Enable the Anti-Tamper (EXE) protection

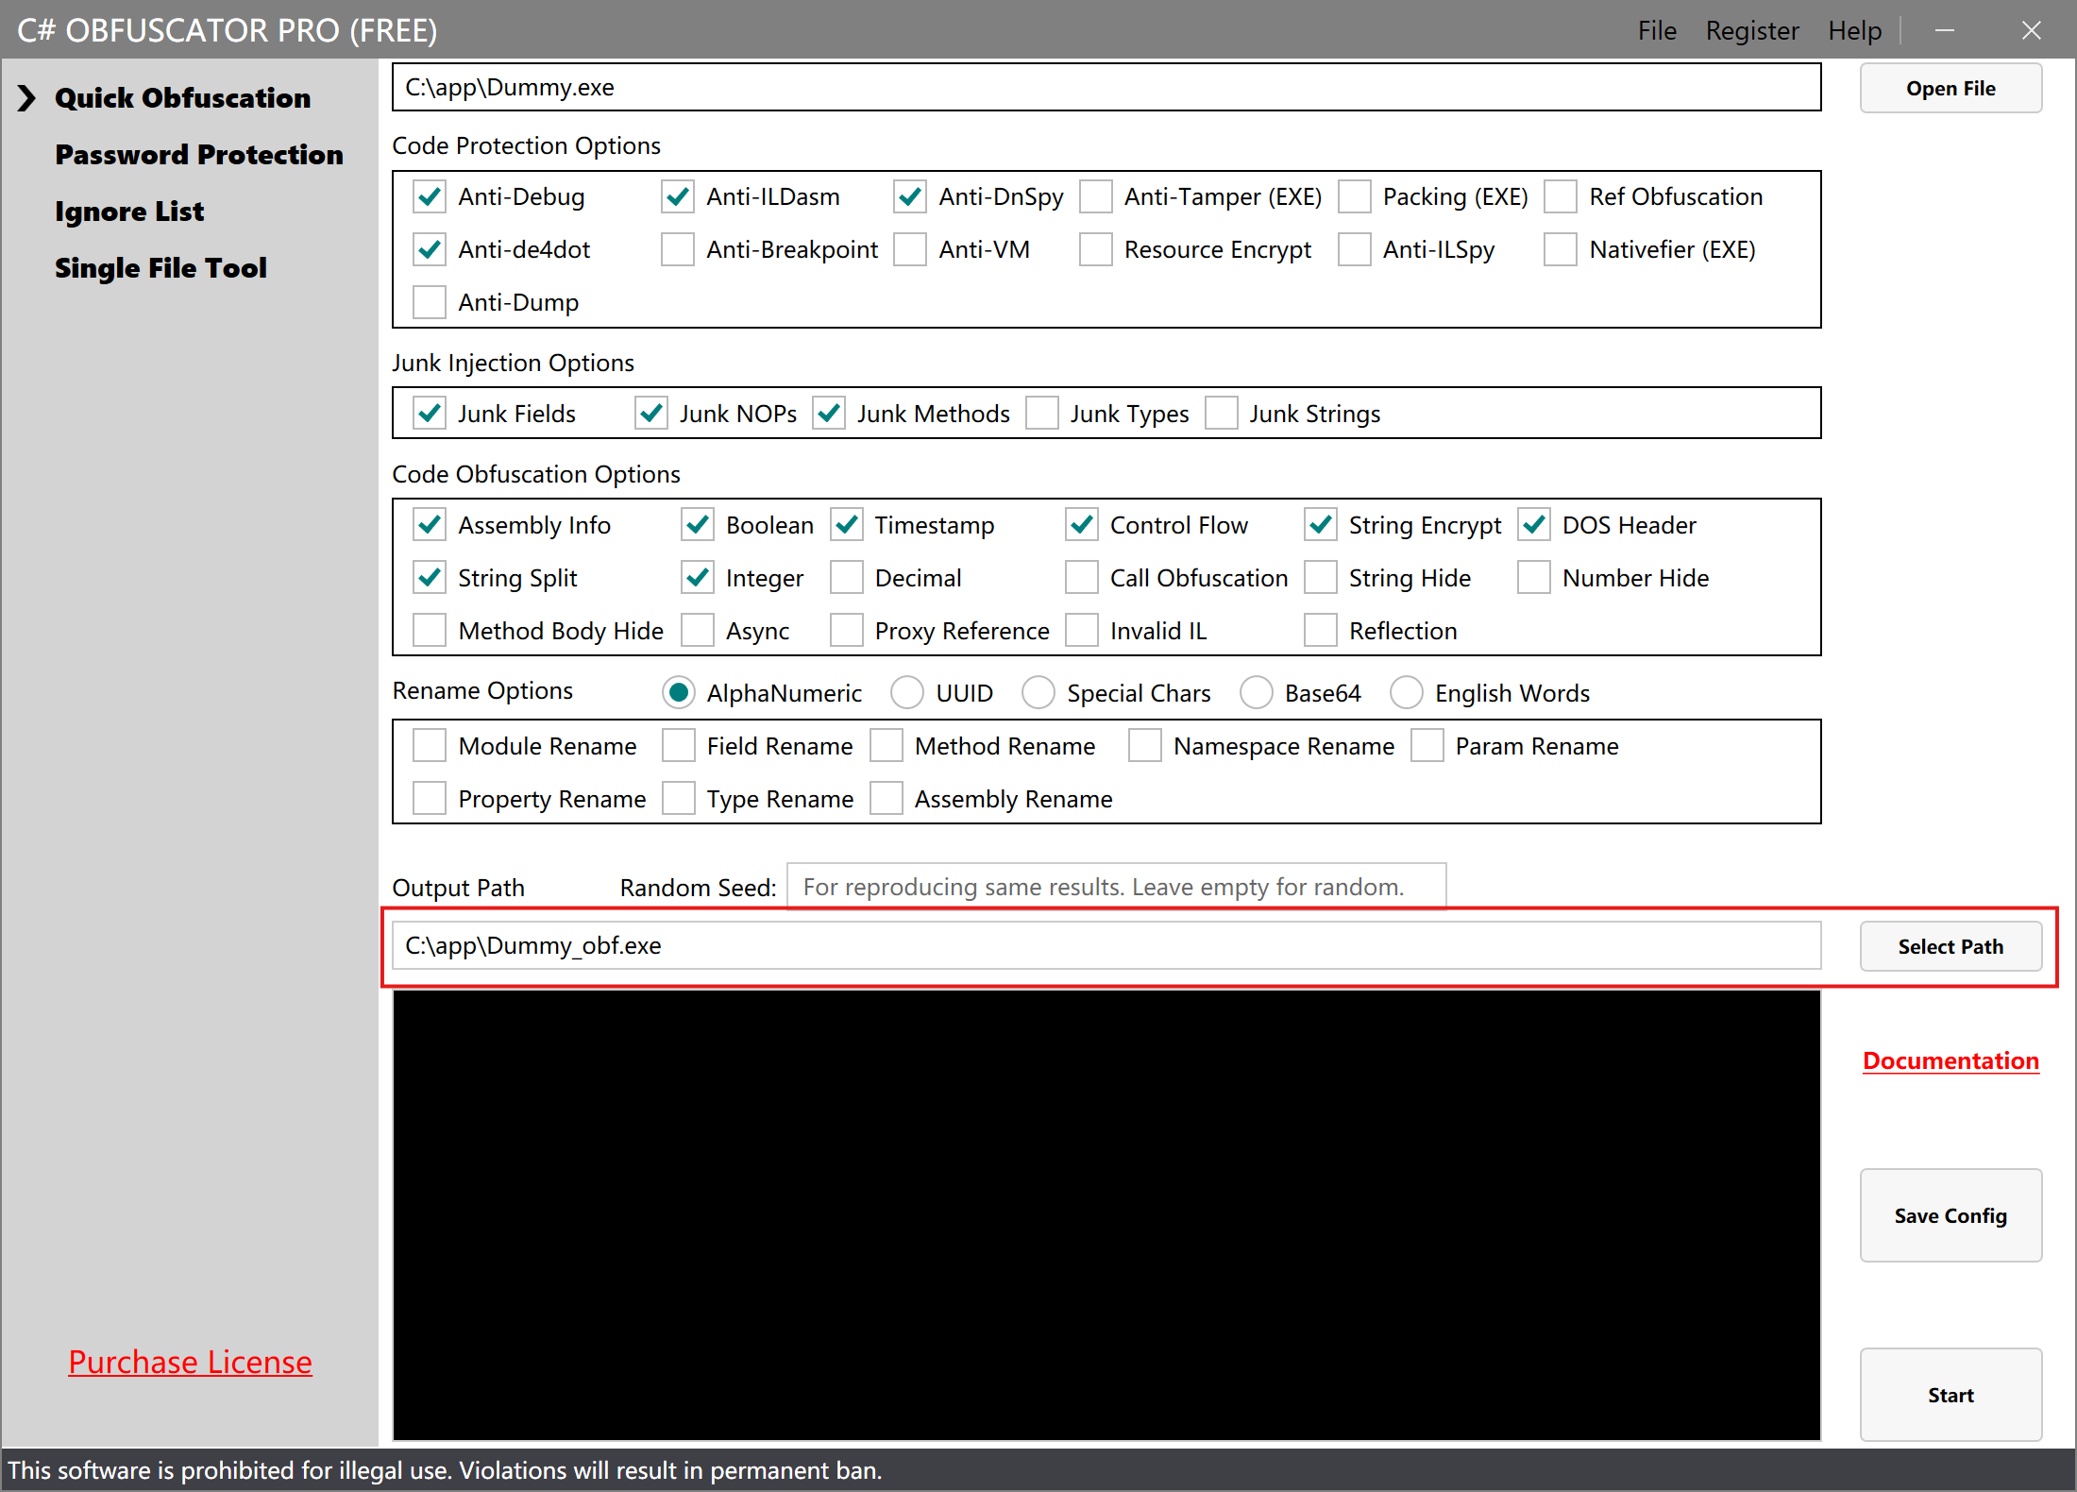click(1096, 196)
